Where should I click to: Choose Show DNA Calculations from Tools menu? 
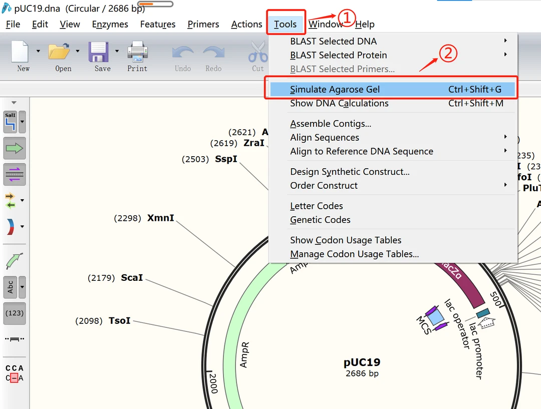[339, 104]
